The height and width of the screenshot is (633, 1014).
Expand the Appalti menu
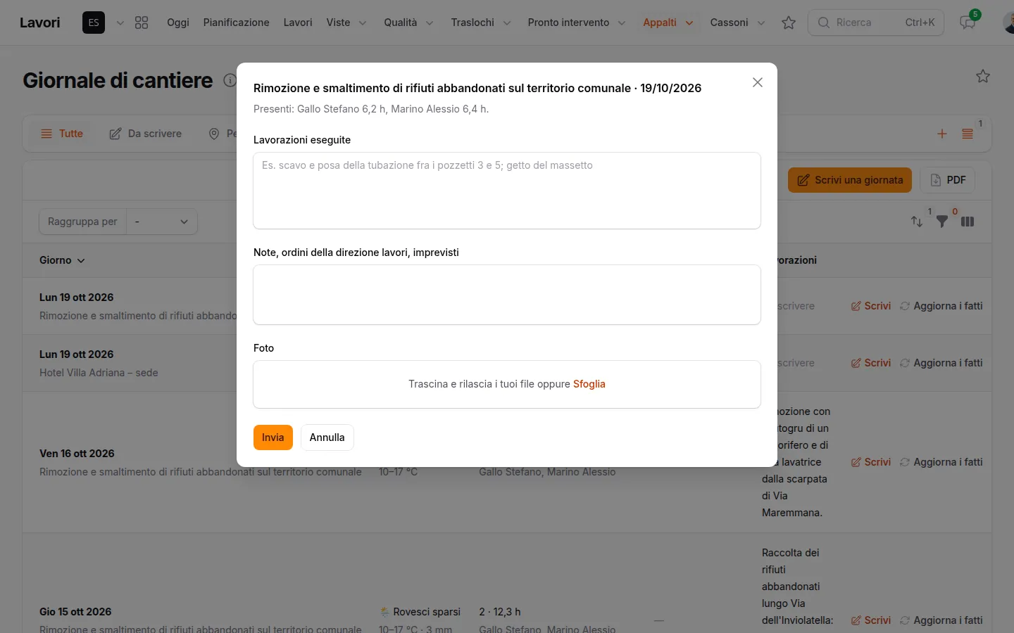click(668, 23)
